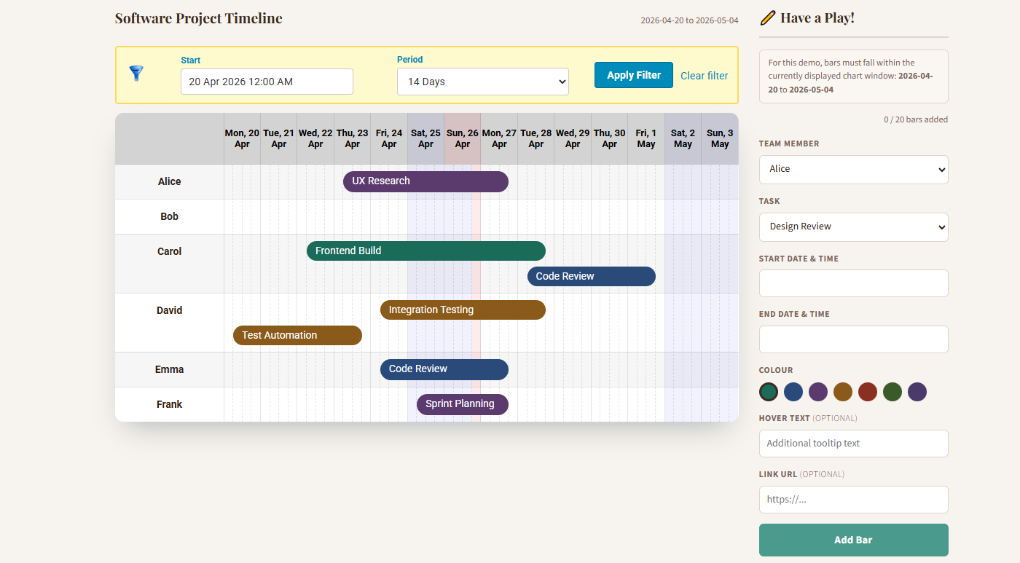
Task: Click the pencil icon beside Have a Play
Action: pyautogui.click(x=767, y=17)
